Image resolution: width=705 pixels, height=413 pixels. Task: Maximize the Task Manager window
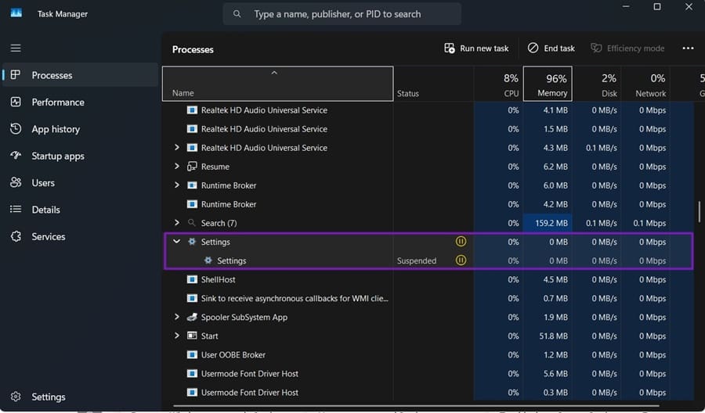click(x=657, y=7)
